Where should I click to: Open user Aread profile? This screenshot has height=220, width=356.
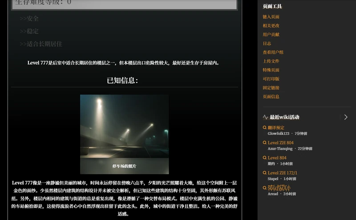(x=273, y=194)
